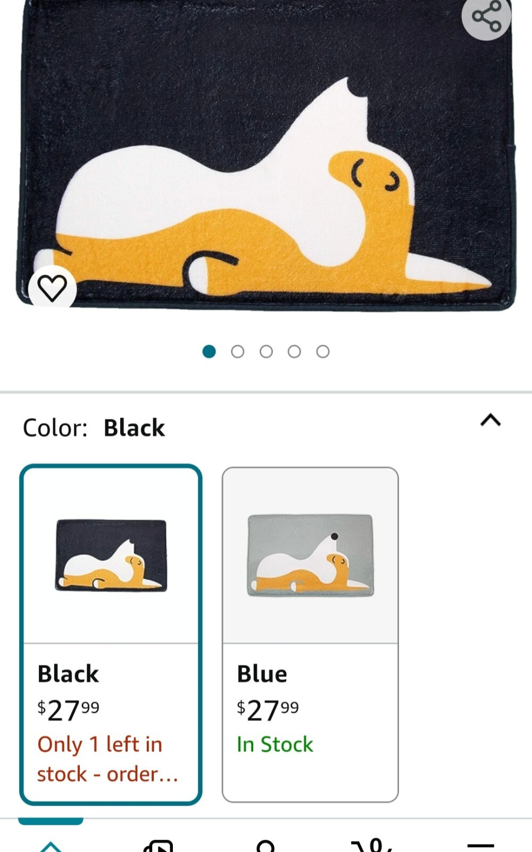Jump to the third product image dot
Viewport: 532px width, 852px height.
point(266,351)
